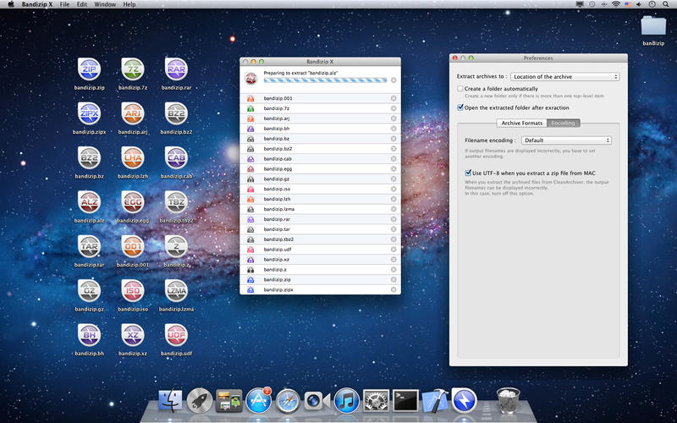Uncheck Open the extracted folder after extraction
Screen dimensions: 677x423
(460, 107)
